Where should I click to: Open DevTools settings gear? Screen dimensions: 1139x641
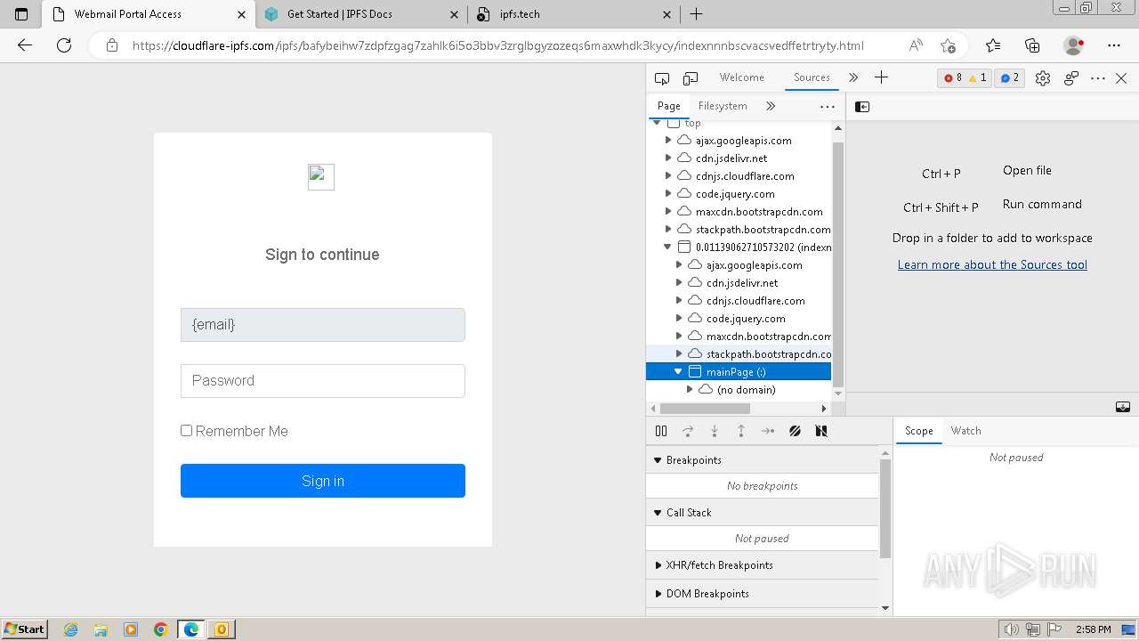point(1043,78)
